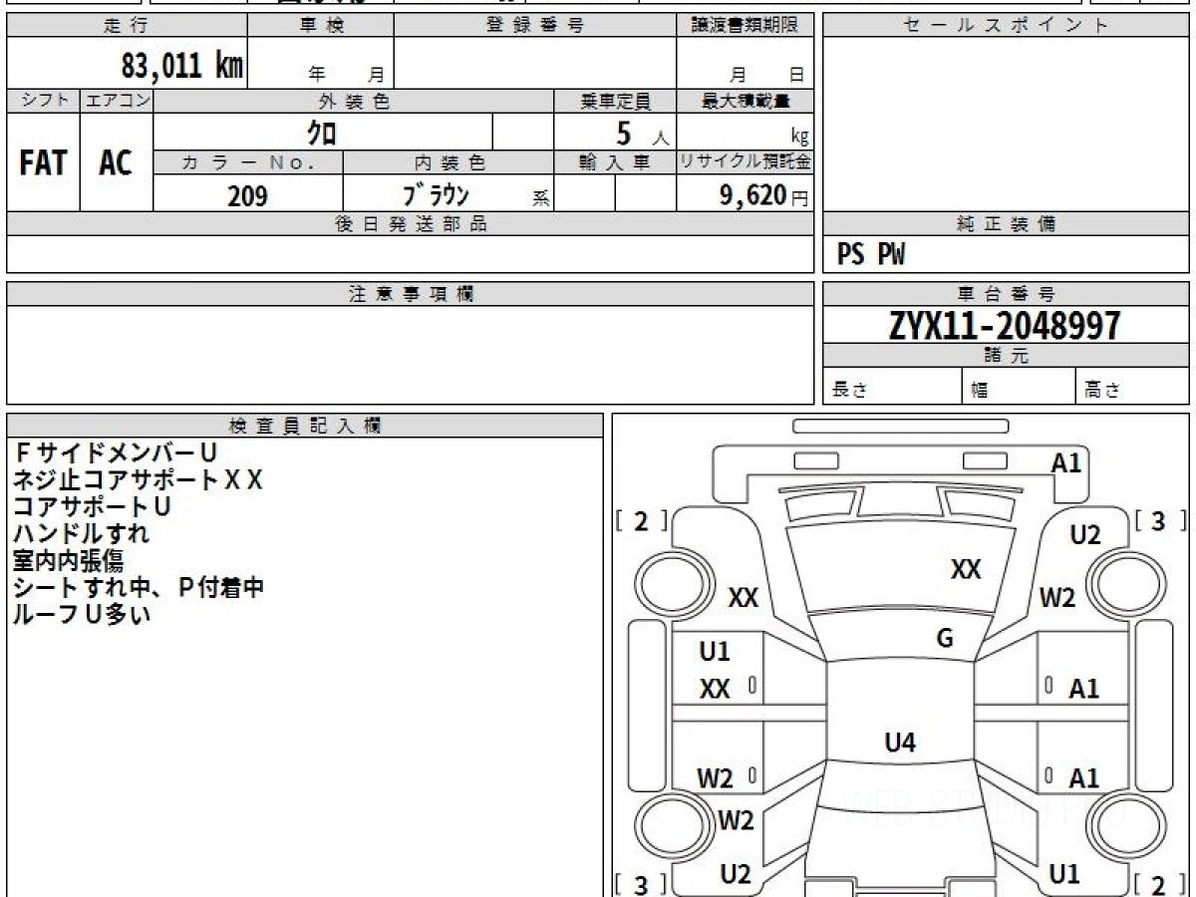Select the recycle deposit 9,620円
Viewport: 1196px width, 897px height.
[x=764, y=195]
